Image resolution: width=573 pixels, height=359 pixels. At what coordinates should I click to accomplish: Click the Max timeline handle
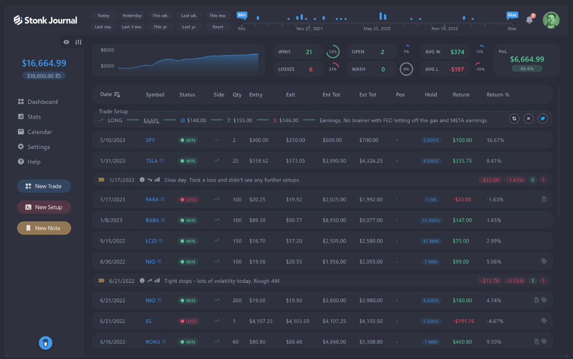pos(512,15)
